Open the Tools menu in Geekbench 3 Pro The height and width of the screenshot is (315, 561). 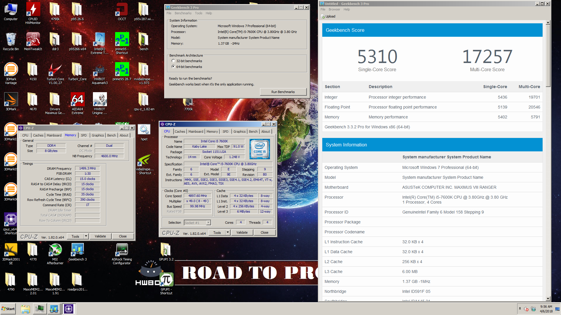click(199, 13)
